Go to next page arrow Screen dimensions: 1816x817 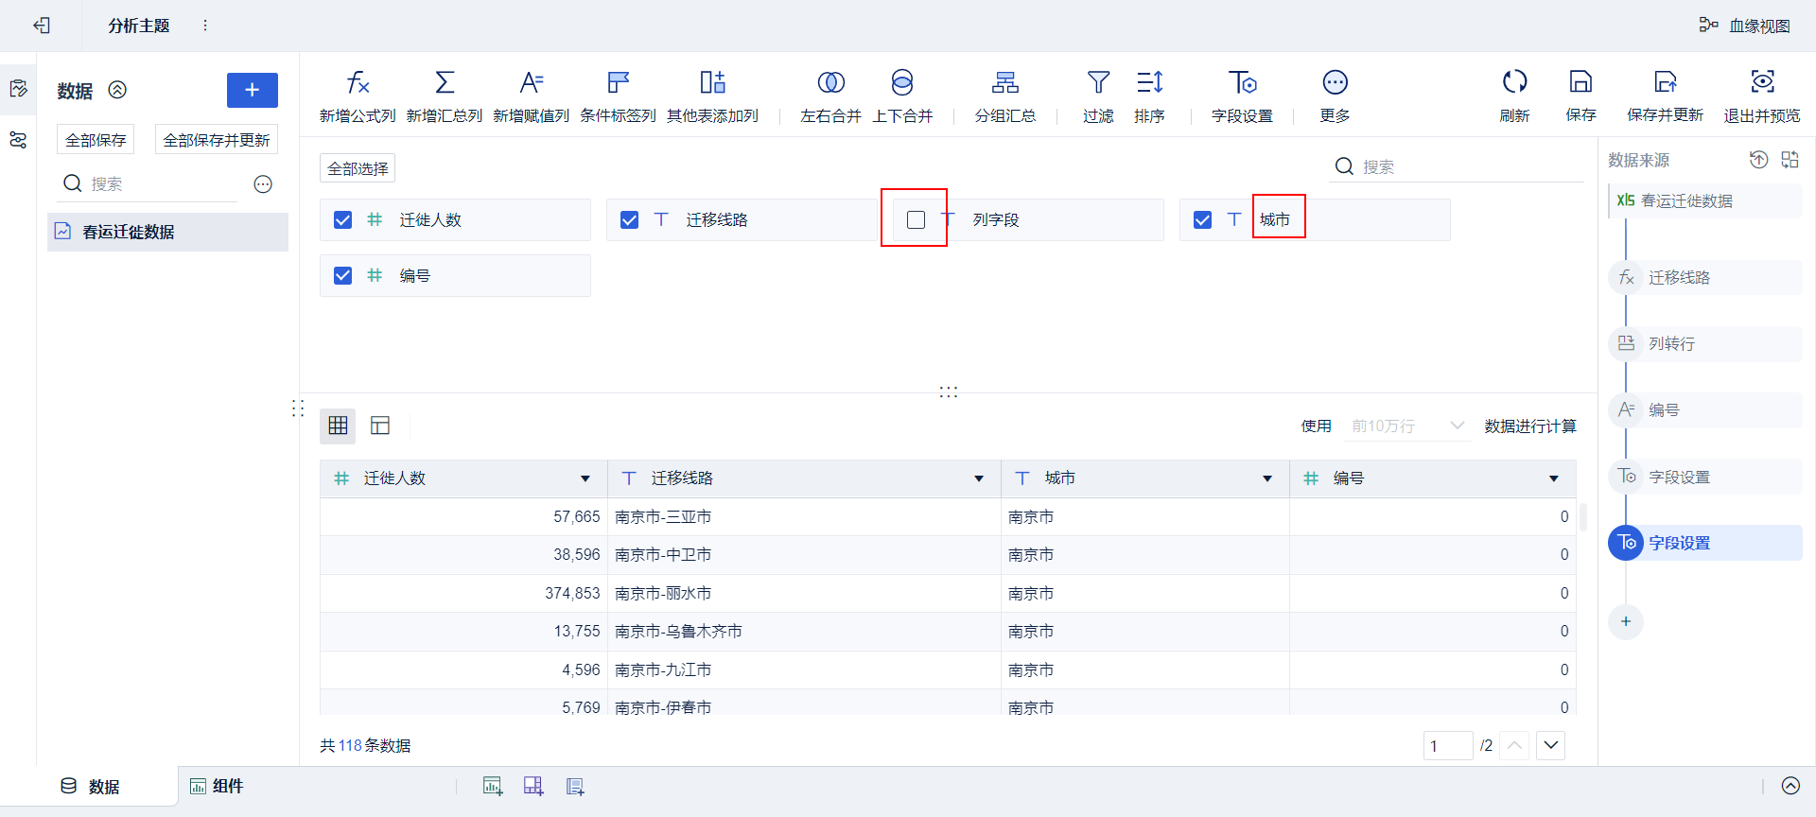click(x=1551, y=745)
